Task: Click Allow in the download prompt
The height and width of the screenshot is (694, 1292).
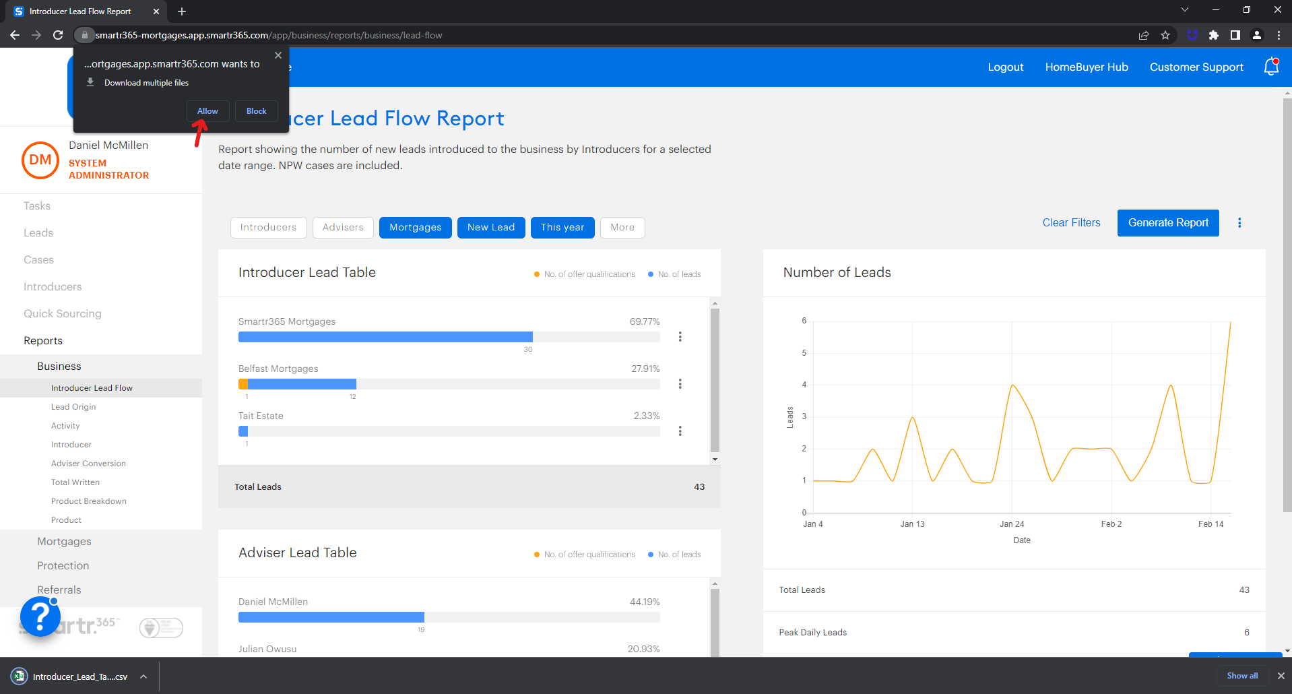Action: coord(207,111)
